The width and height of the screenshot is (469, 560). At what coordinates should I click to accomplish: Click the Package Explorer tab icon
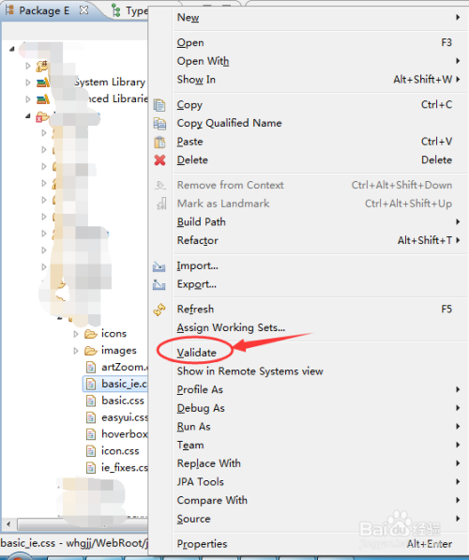pos(9,10)
